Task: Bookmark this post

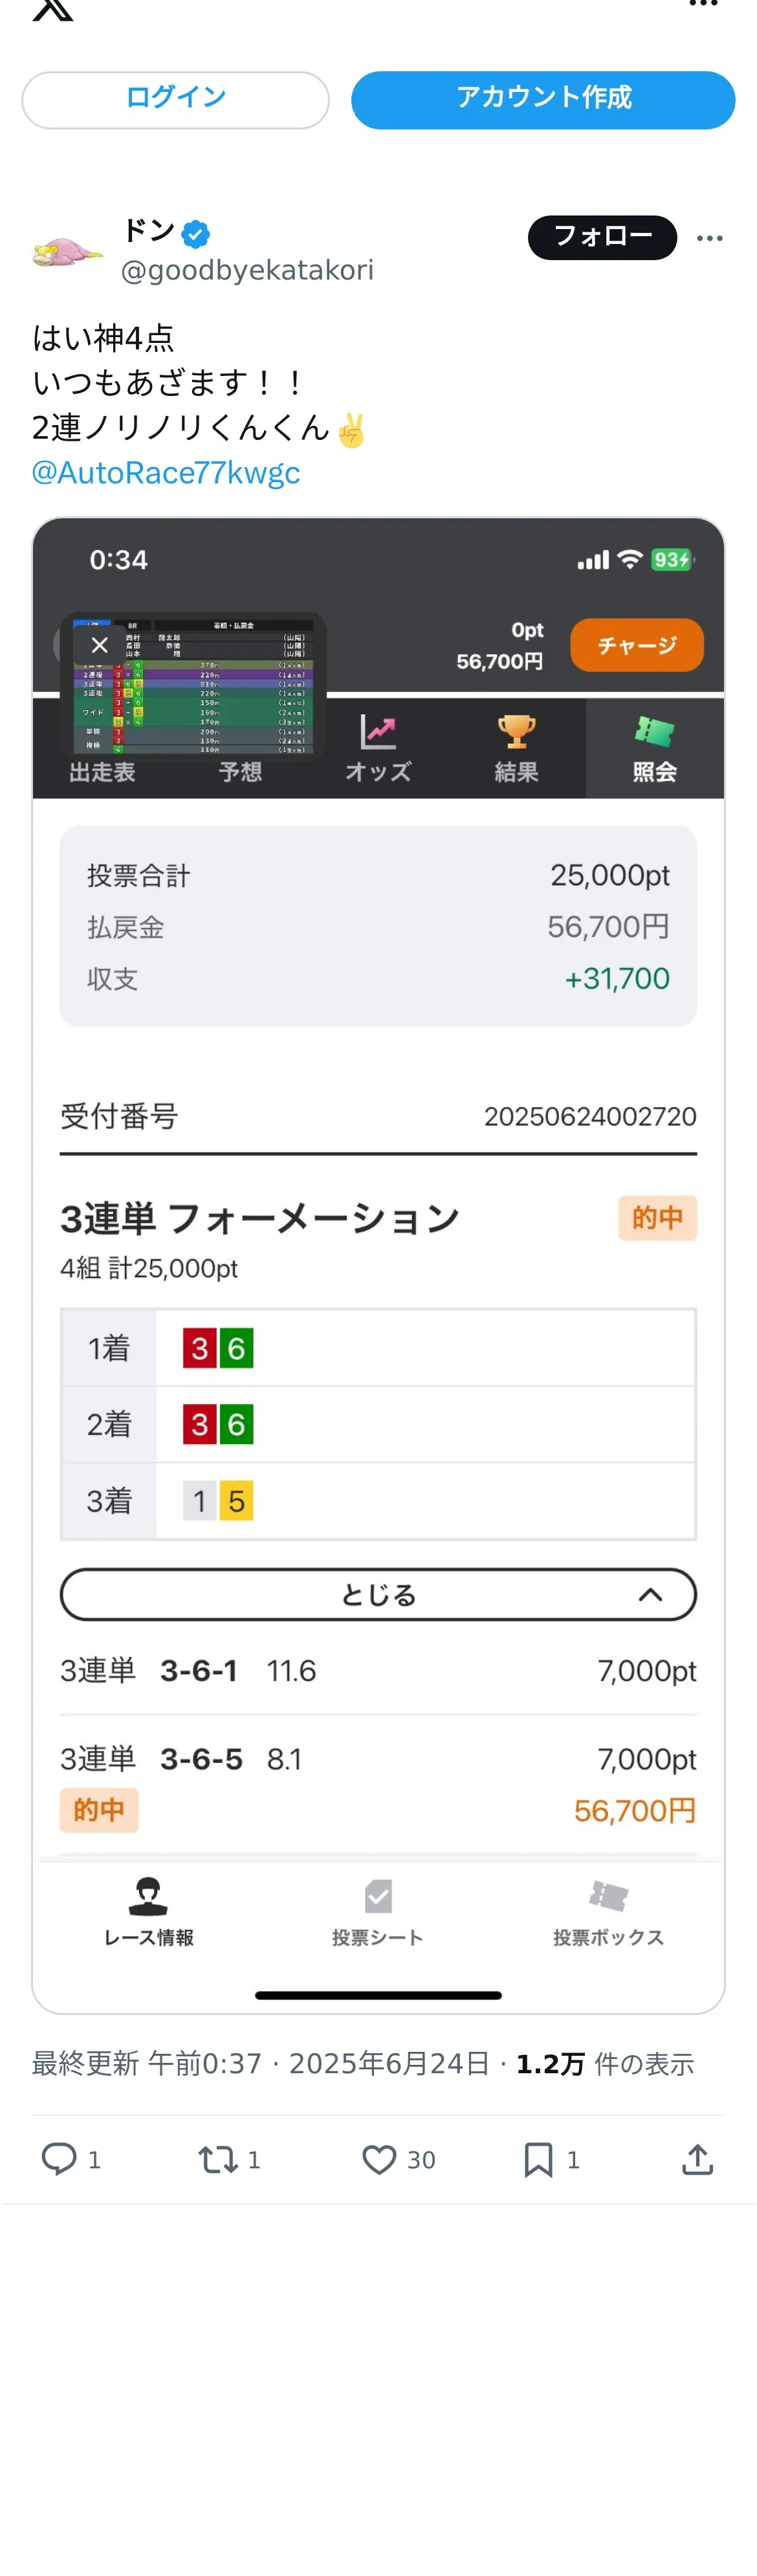Action: point(538,2159)
